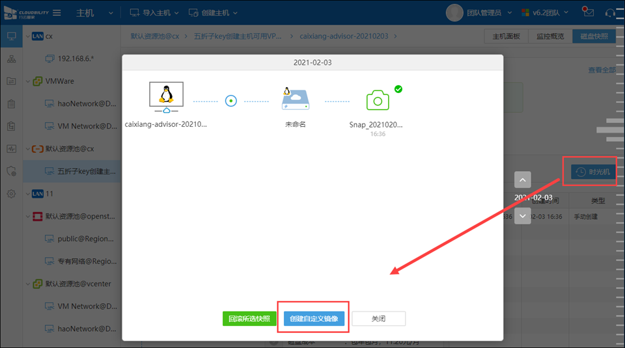This screenshot has height=348, width=625.
Task: Click the headset support icon
Action: tap(610, 13)
